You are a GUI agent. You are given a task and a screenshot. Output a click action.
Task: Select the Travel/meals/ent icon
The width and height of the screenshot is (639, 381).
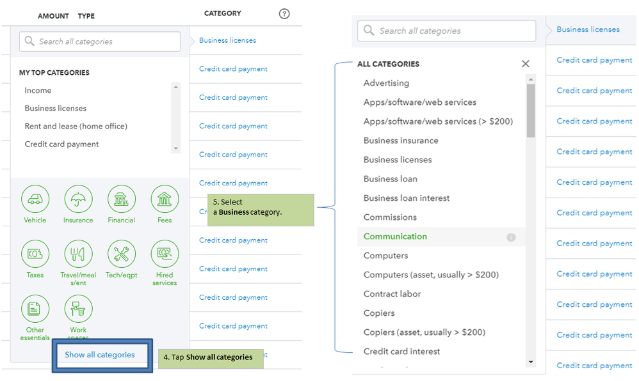[x=78, y=254]
